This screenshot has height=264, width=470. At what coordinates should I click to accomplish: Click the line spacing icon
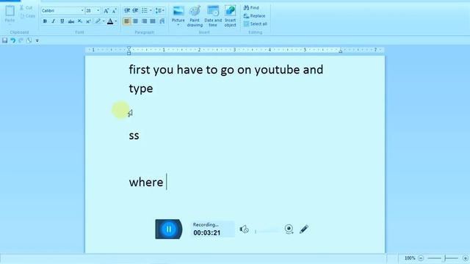[x=158, y=11]
